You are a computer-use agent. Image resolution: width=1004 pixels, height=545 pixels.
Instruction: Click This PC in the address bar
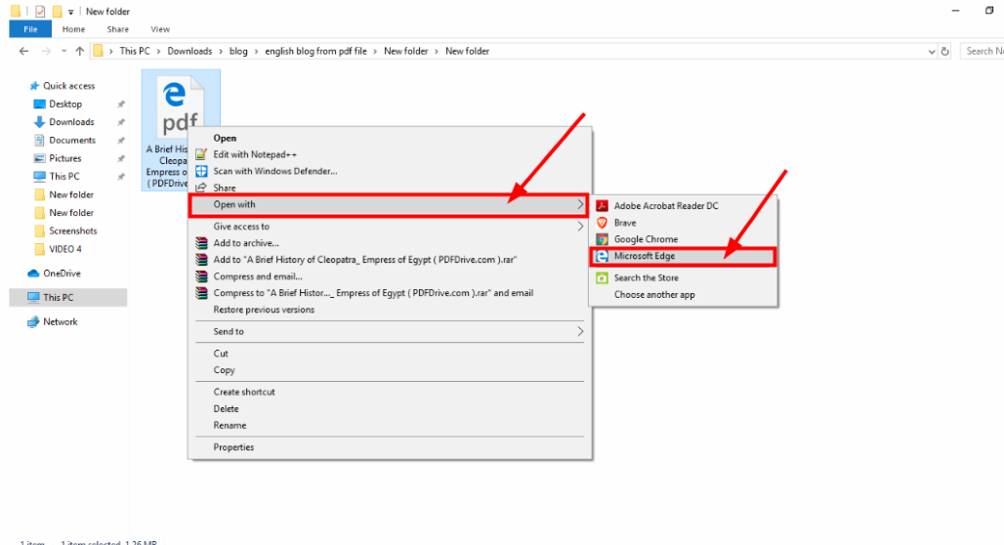pos(135,51)
